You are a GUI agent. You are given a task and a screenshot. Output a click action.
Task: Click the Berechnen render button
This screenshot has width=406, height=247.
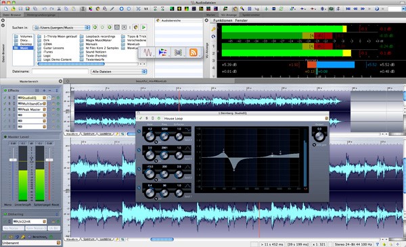pos(37,237)
